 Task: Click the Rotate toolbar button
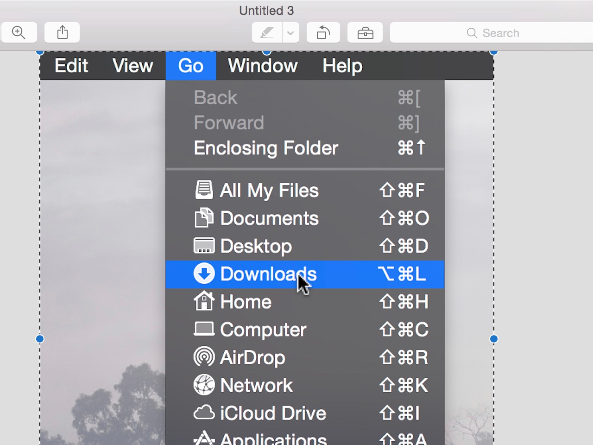coord(323,32)
